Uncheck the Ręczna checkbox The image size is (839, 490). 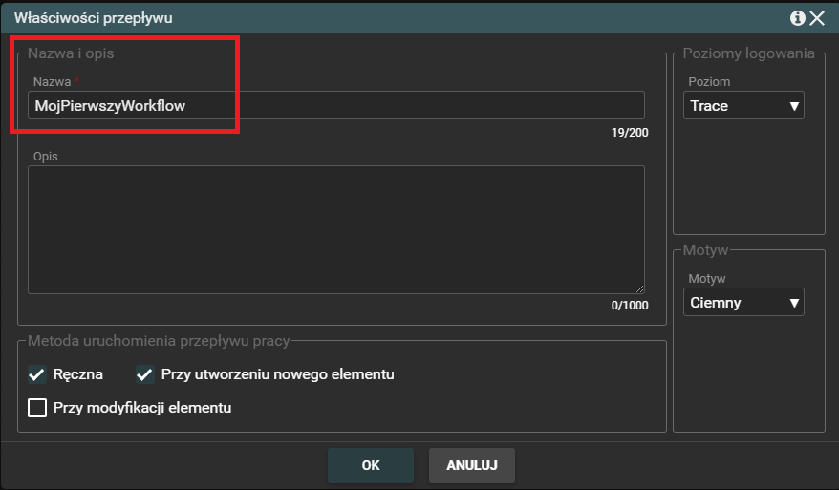tap(37, 374)
